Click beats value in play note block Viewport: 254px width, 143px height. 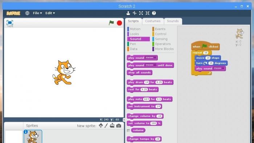coord(159,99)
